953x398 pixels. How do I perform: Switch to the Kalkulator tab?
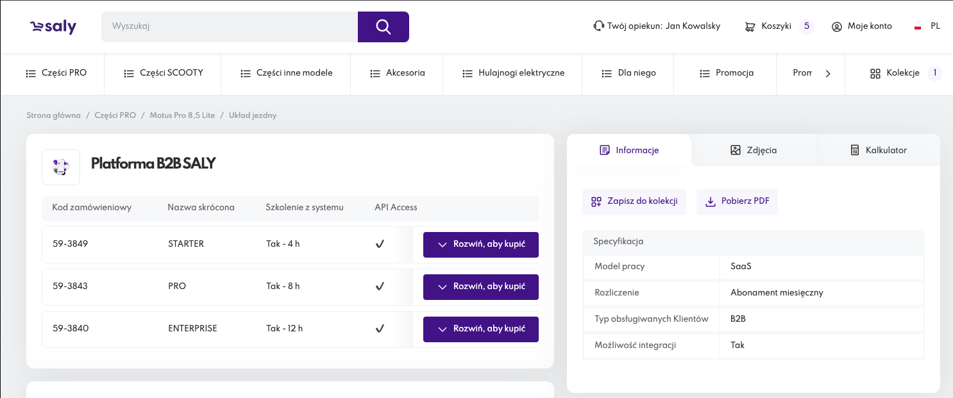pos(878,150)
